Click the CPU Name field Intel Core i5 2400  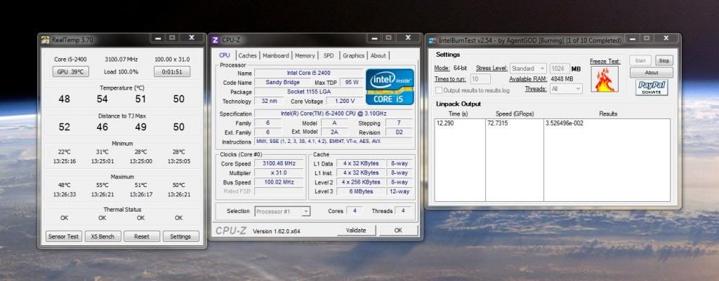pos(309,73)
